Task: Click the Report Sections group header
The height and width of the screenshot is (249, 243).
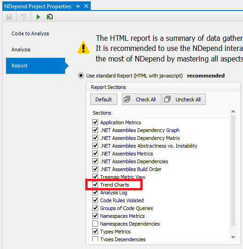Action: [x=163, y=87]
